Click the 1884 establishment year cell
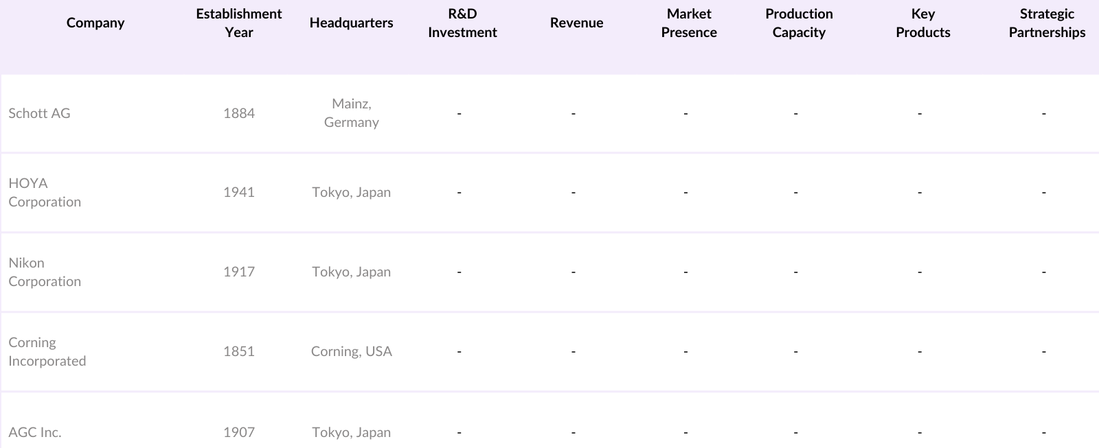Screen dimensions: 1099x448 (x=239, y=113)
